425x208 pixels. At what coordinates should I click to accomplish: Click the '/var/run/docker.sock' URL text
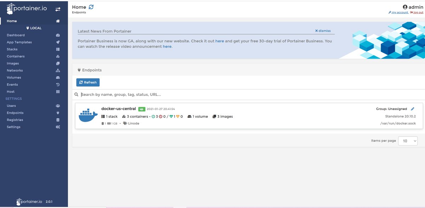pos(398,123)
